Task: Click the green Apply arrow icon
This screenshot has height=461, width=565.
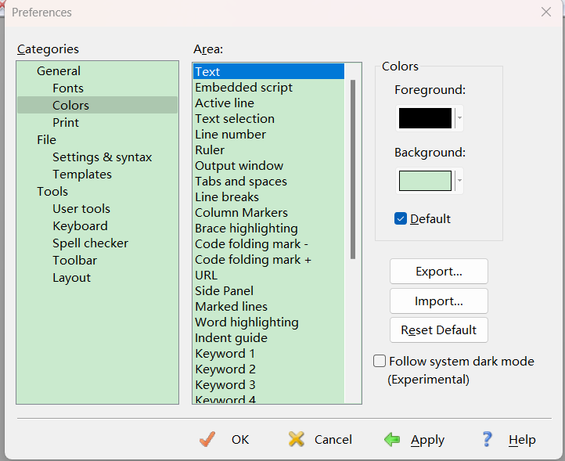Action: 393,439
